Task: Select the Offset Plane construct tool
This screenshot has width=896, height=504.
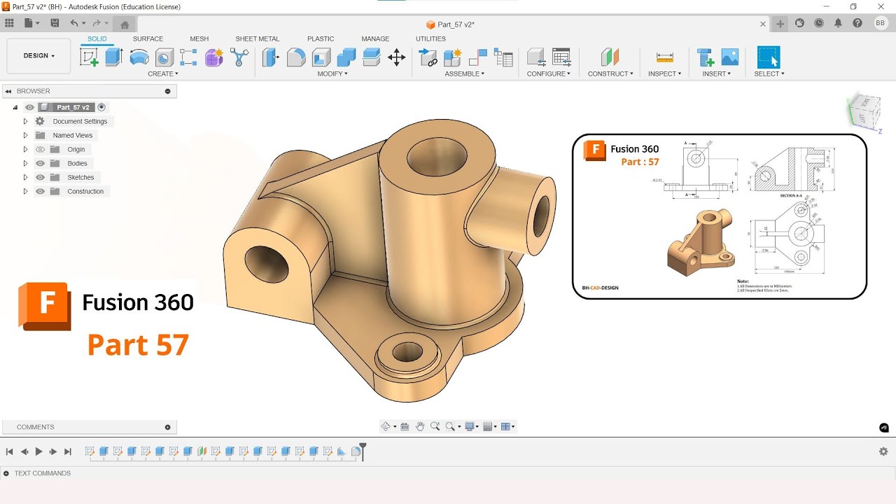Action: click(610, 57)
